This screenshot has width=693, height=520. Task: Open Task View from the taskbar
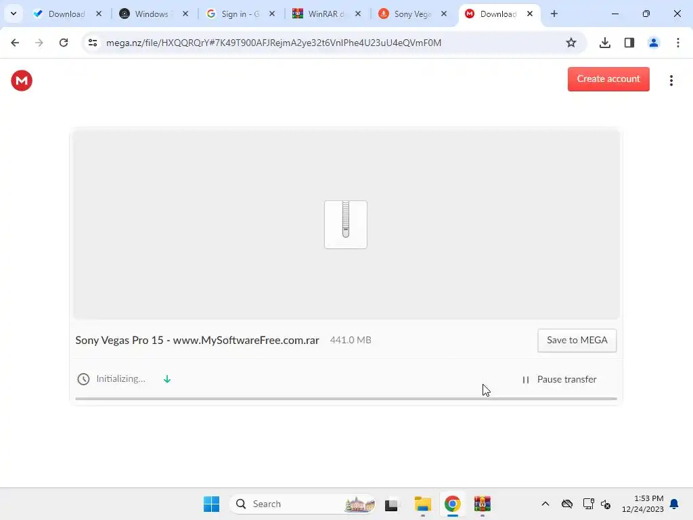392,504
